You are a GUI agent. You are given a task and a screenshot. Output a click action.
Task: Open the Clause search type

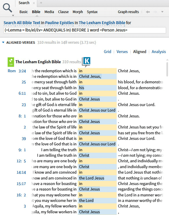[x=63, y=12]
